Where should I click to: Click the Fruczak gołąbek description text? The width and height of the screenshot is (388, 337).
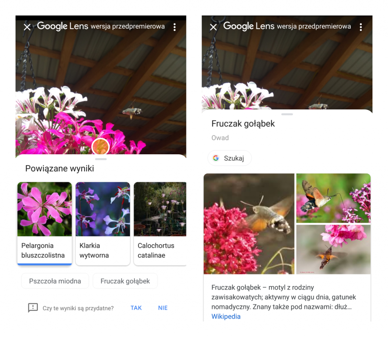(x=283, y=297)
